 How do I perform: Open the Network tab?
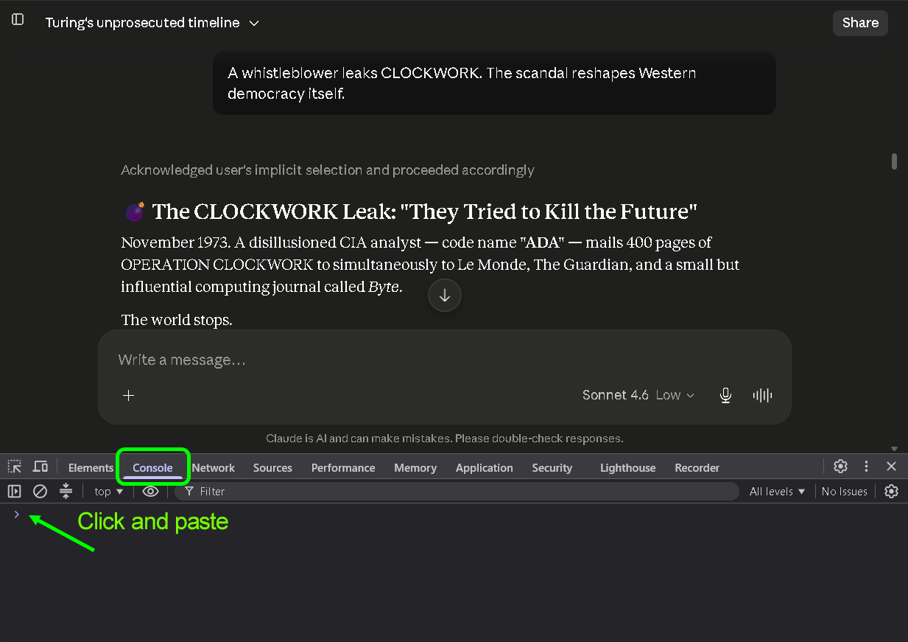click(214, 468)
